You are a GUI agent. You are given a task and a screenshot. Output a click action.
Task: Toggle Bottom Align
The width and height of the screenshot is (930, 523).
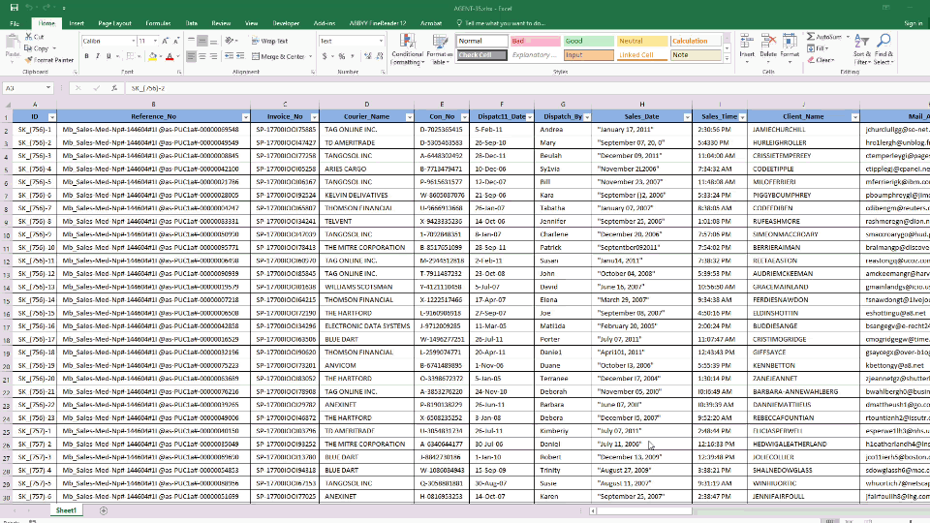coord(213,41)
